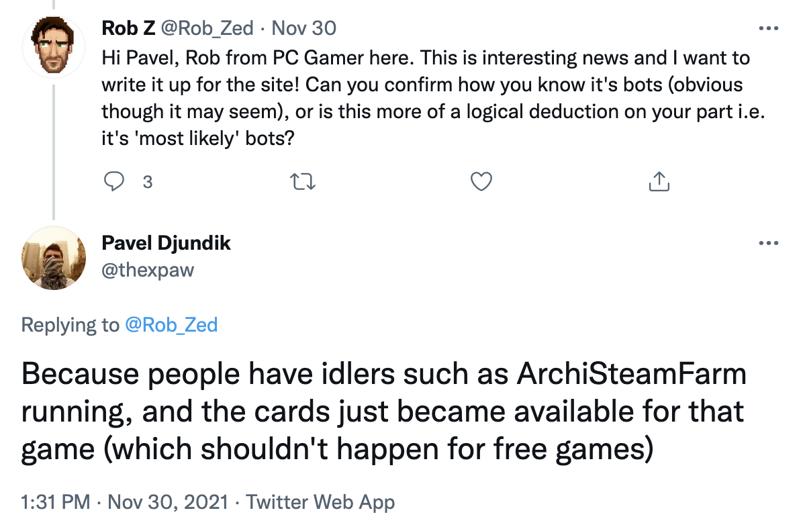The height and width of the screenshot is (529, 803).
Task: Open the Nov 30 timestamp on Rob Z's tweet
Action: tap(305, 28)
